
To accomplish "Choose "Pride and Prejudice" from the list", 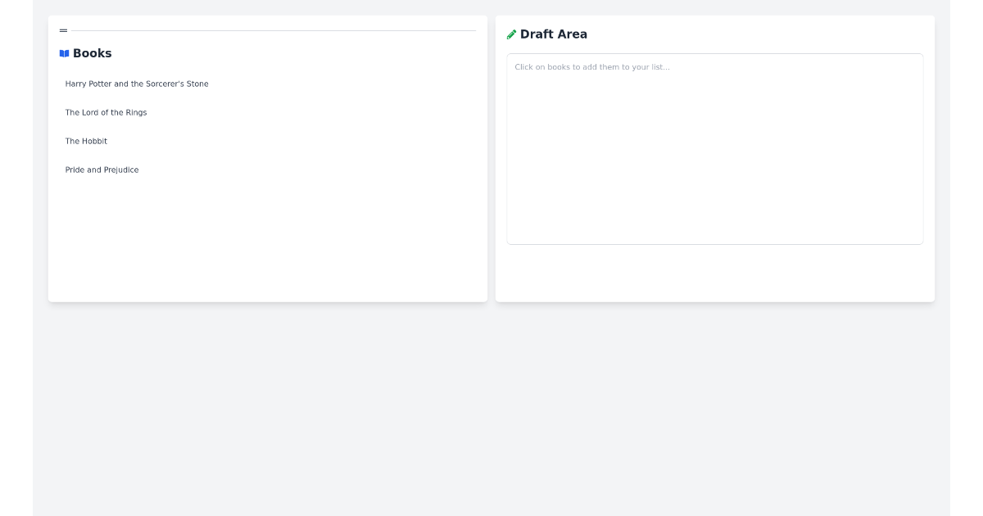I will pyautogui.click(x=102, y=170).
